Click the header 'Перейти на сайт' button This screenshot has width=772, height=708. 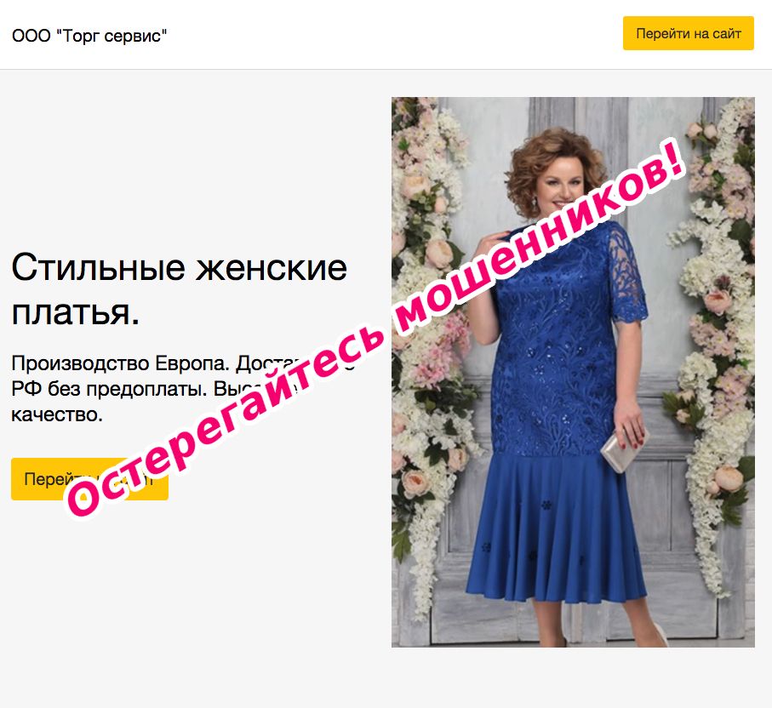tap(688, 33)
